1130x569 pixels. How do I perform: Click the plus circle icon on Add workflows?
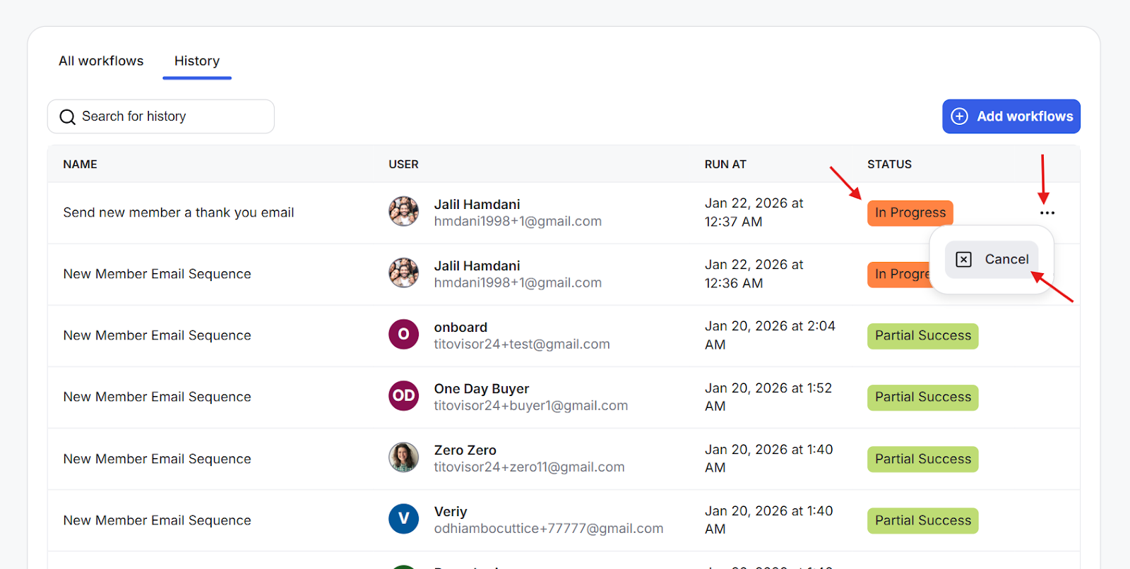click(959, 116)
